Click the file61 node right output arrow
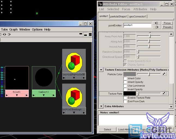This screenshot has height=139, width=176. [27, 95]
